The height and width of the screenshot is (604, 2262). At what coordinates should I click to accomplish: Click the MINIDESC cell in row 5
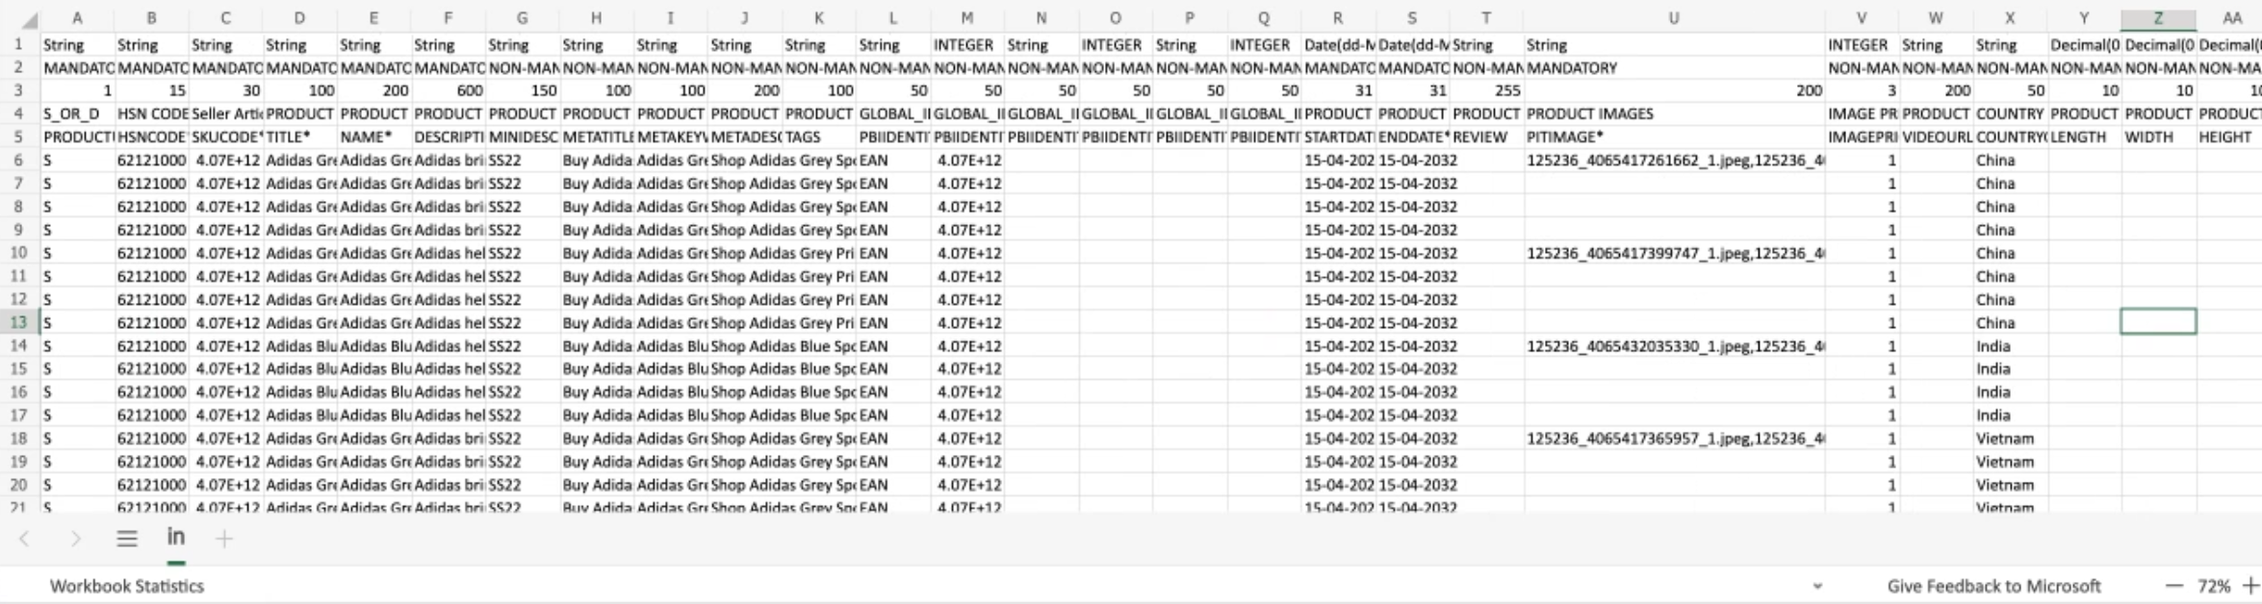click(x=523, y=137)
